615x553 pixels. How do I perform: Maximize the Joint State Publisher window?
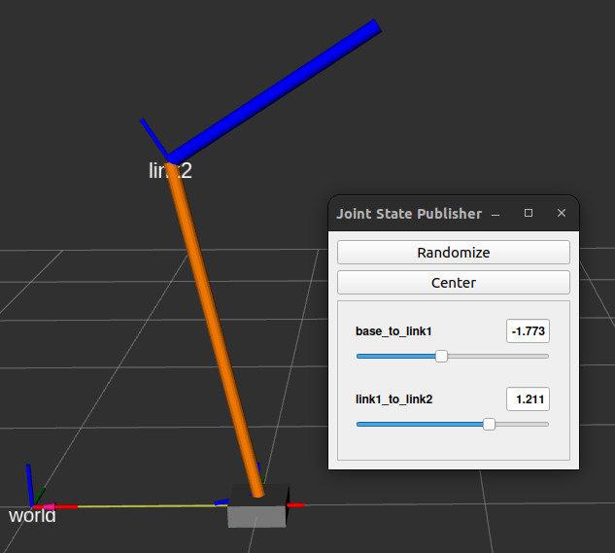(x=529, y=213)
